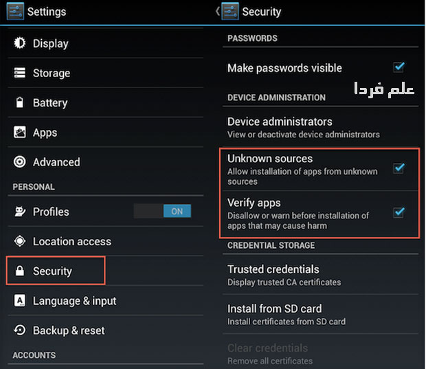Open Device administrators option

pos(302,127)
